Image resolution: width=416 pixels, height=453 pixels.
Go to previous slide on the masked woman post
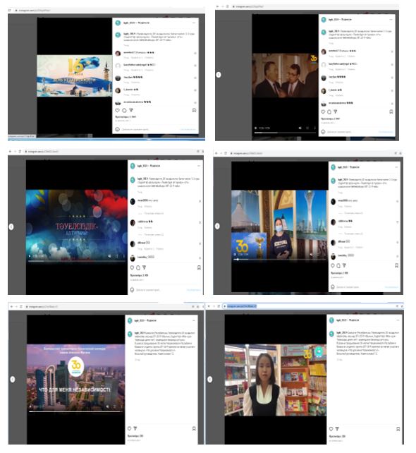coord(217,226)
